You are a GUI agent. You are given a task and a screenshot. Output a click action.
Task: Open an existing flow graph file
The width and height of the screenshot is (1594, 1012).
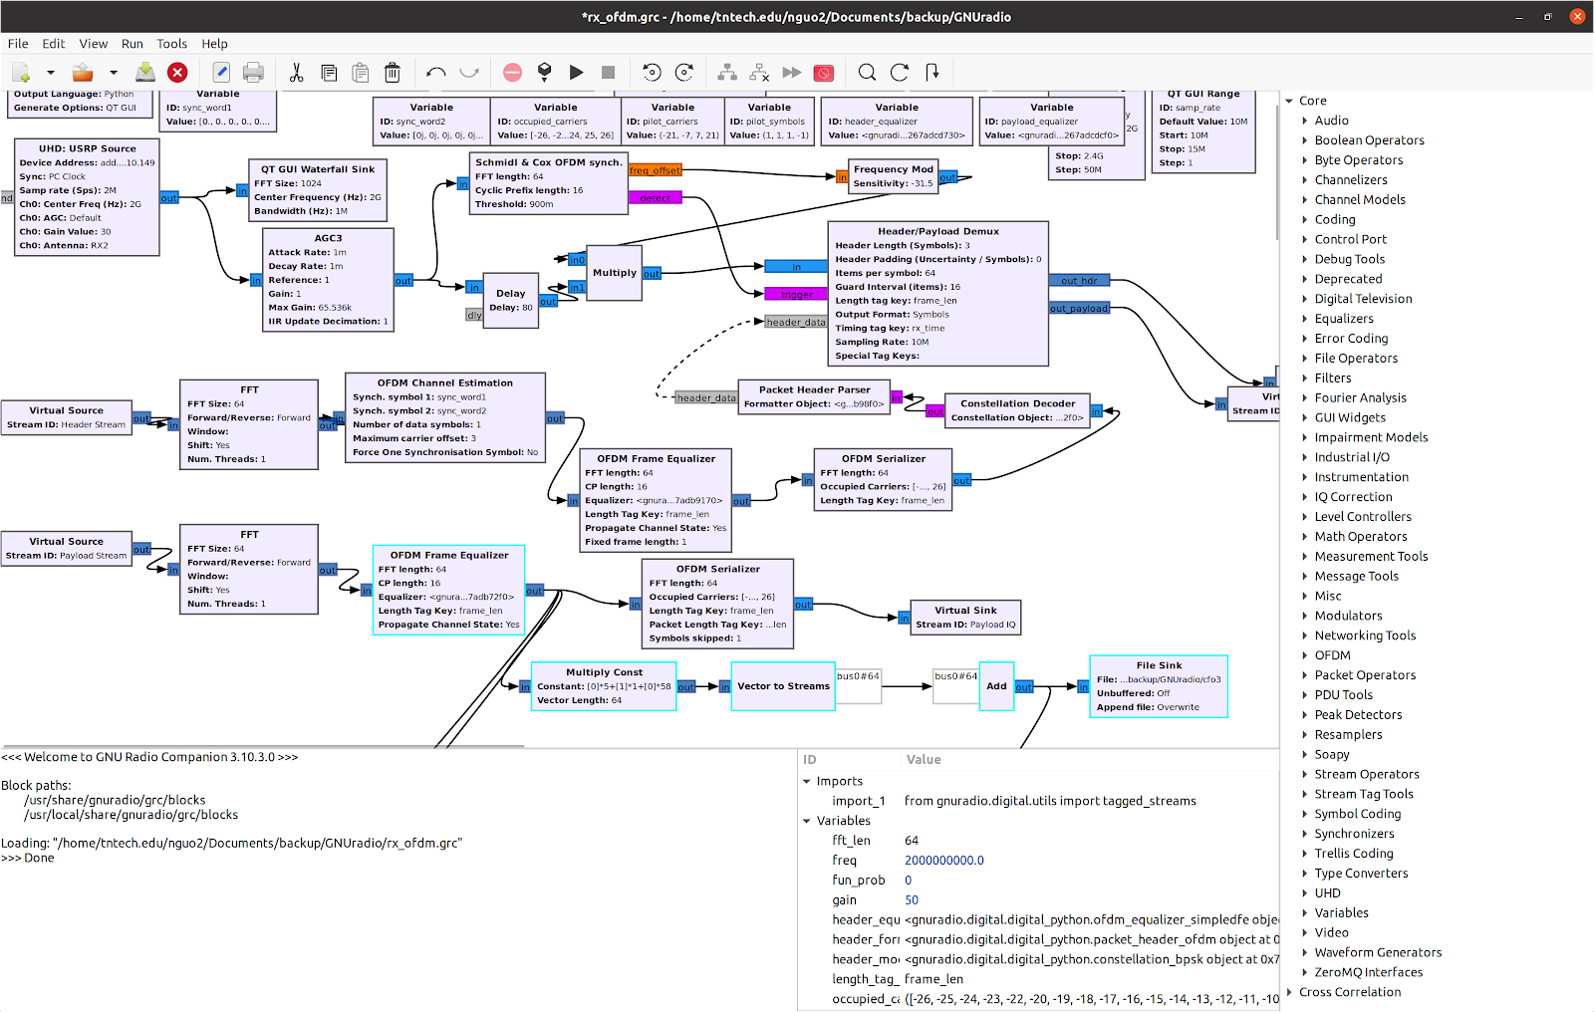tap(83, 72)
